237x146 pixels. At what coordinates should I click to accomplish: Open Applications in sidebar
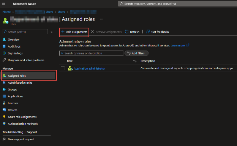point(16,96)
